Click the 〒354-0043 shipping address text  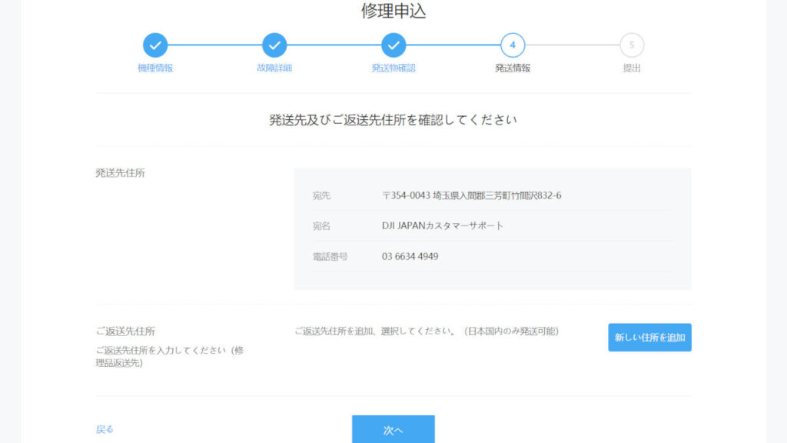click(471, 195)
